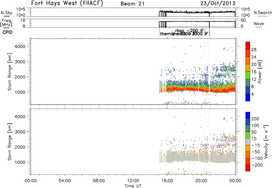The image size is (272, 188).
Task: Click the '20:00' time tick label
Action: coord(201,181)
